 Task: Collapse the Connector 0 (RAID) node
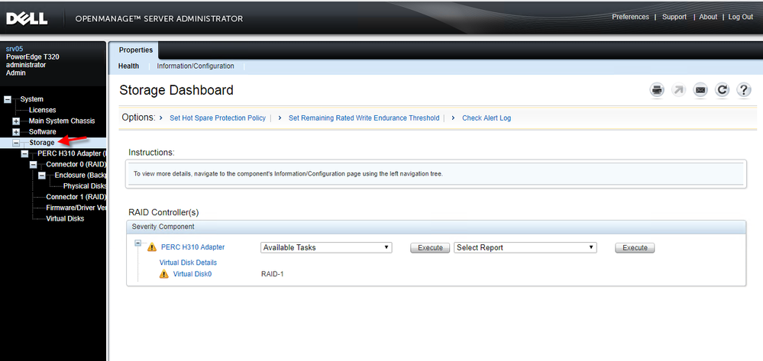(34, 165)
